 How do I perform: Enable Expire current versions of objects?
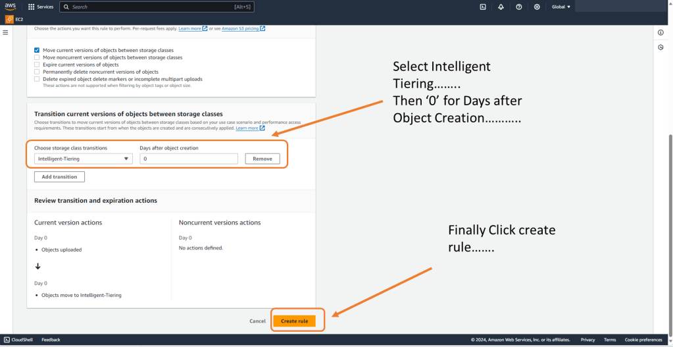tap(37, 65)
